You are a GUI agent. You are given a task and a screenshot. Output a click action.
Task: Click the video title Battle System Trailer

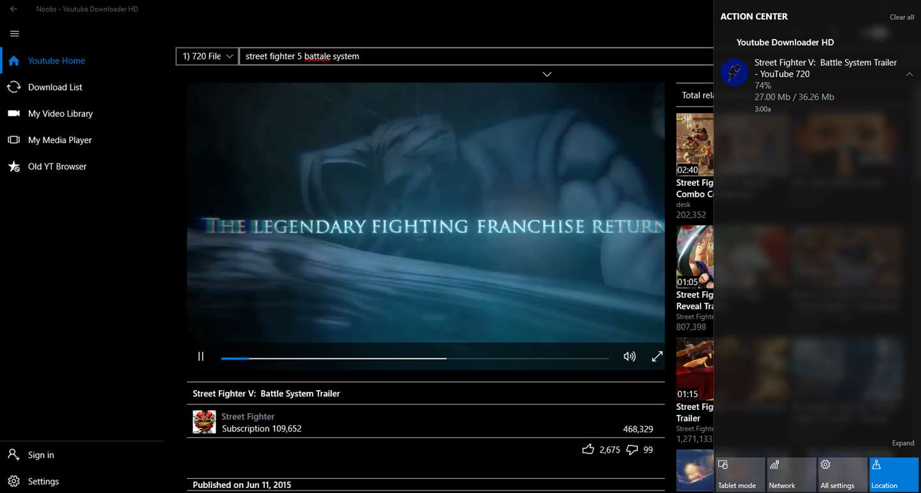coord(266,393)
